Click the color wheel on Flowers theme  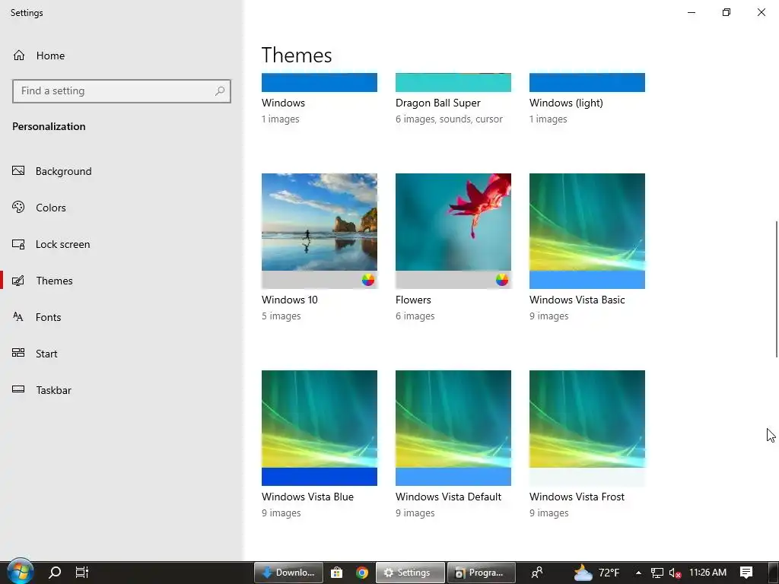502,280
